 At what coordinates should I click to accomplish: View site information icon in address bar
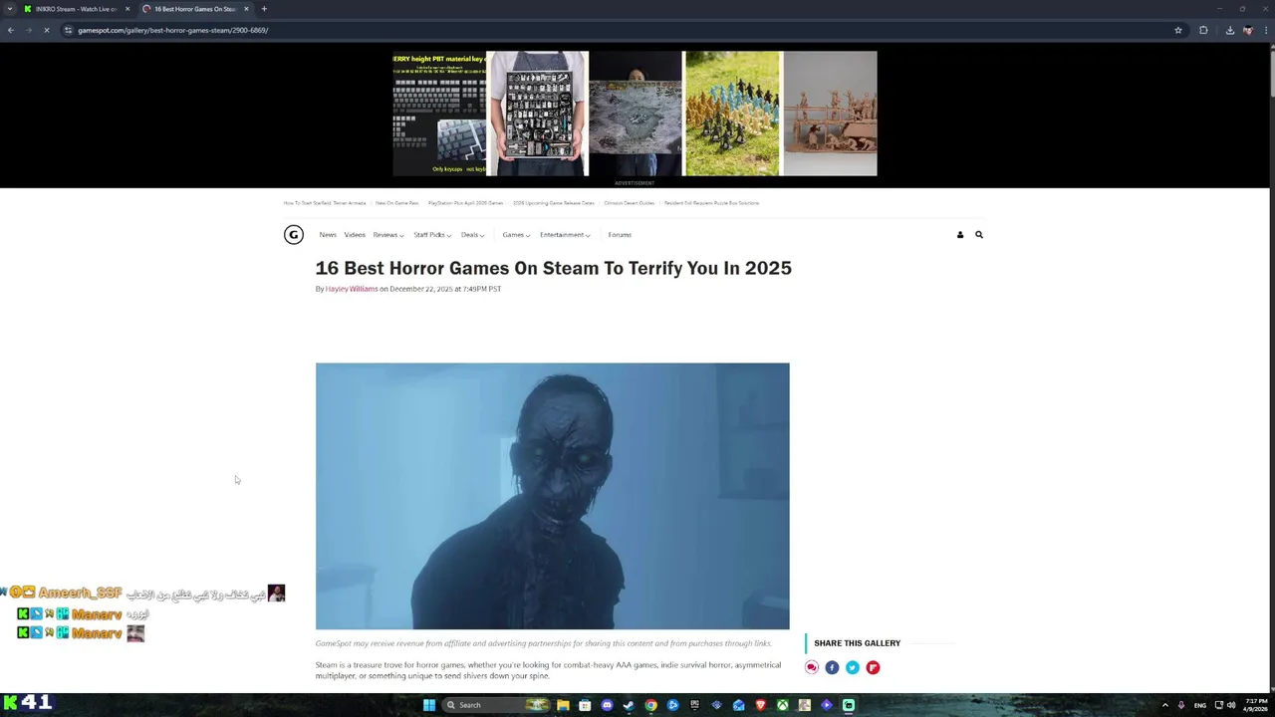pos(68,30)
